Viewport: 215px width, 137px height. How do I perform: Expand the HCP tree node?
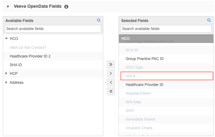(7, 74)
